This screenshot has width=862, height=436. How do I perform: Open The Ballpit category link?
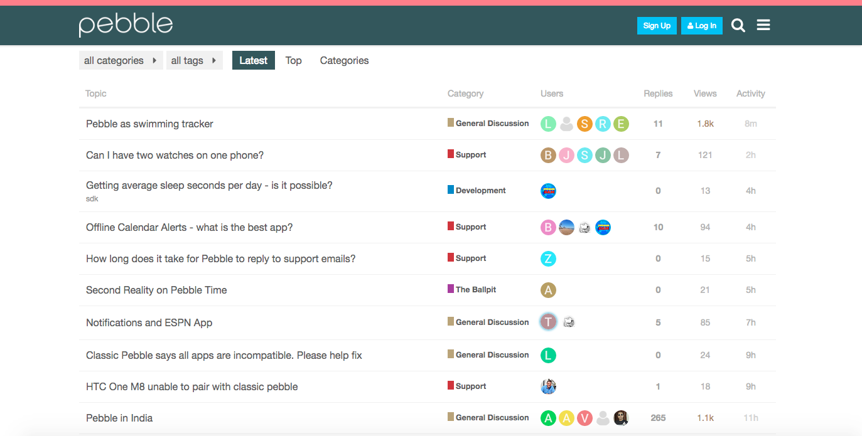click(471, 289)
